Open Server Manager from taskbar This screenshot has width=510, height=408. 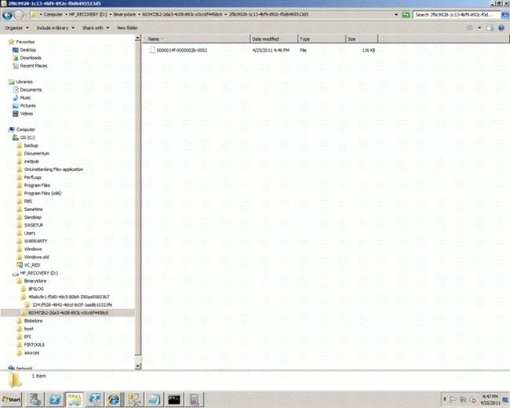click(x=35, y=399)
